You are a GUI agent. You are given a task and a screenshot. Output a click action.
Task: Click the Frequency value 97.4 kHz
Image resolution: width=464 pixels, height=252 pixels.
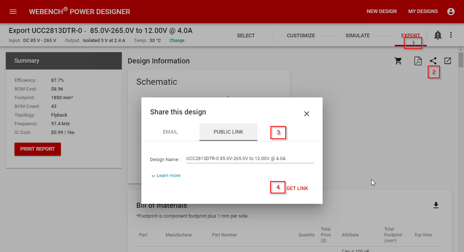coord(60,124)
